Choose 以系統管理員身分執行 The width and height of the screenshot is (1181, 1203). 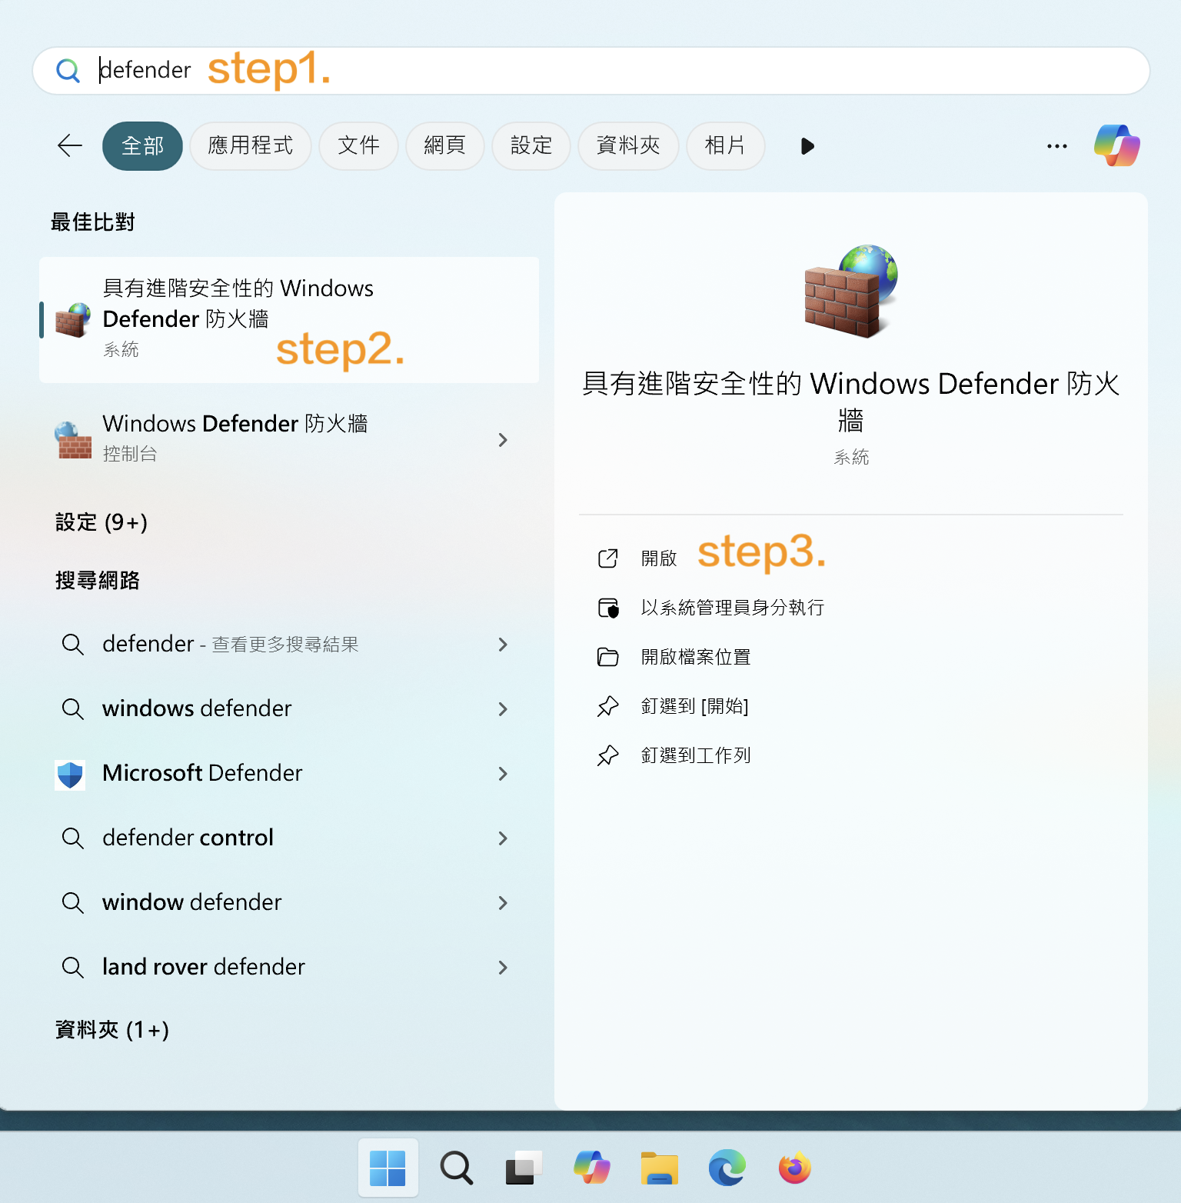732,608
